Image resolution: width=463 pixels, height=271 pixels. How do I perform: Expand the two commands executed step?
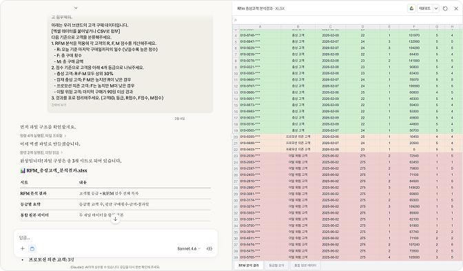point(41,152)
